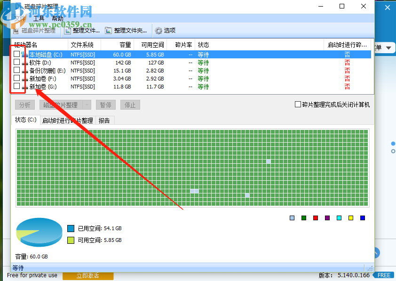The image size is (396, 281).
Task: Click the green legend swatch
Action: (304, 218)
